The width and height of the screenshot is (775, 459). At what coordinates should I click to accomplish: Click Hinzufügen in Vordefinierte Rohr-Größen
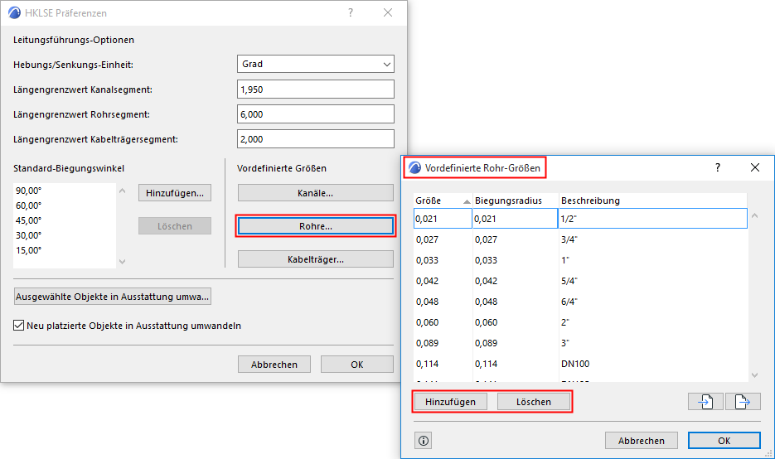450,402
